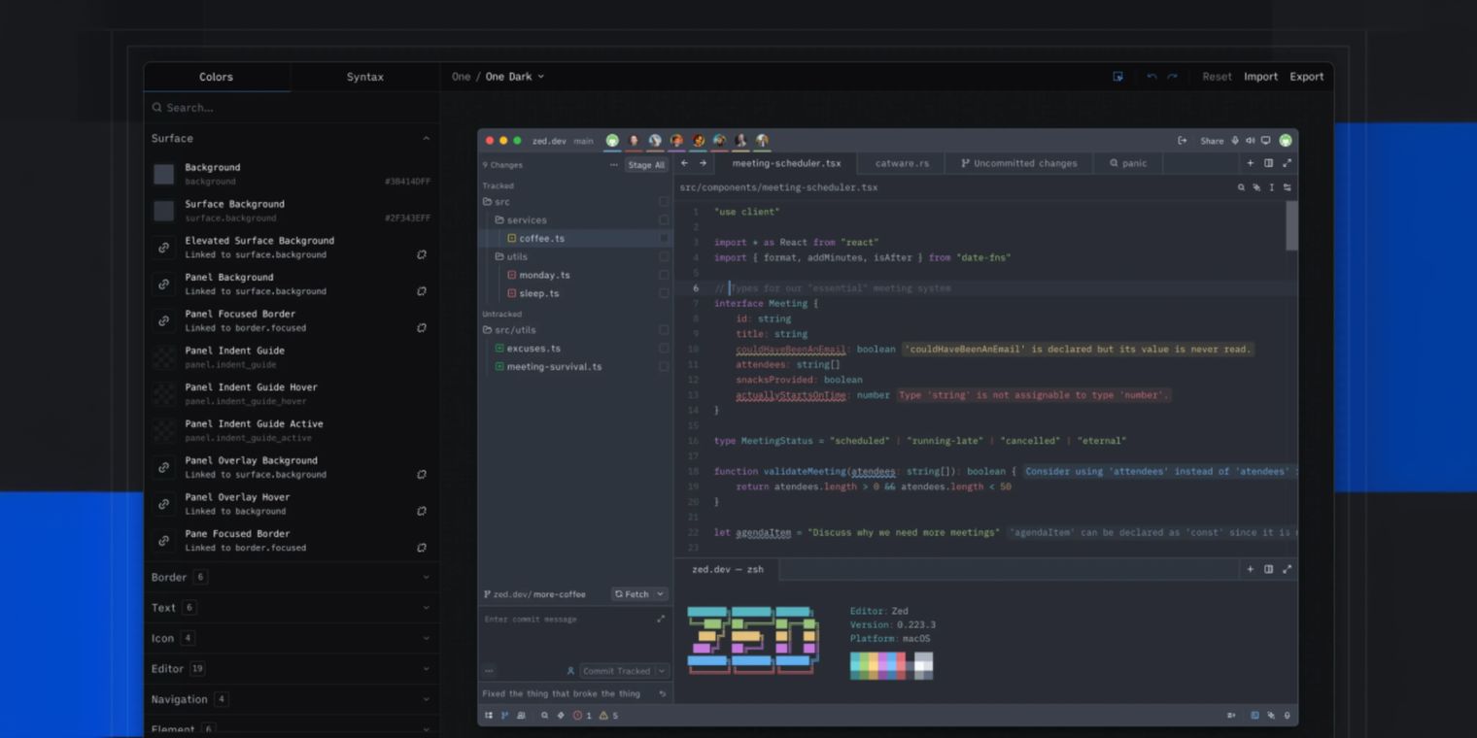Toggle stage checkbox for meeting-survival.ts
The image size is (1477, 738).
[664, 366]
